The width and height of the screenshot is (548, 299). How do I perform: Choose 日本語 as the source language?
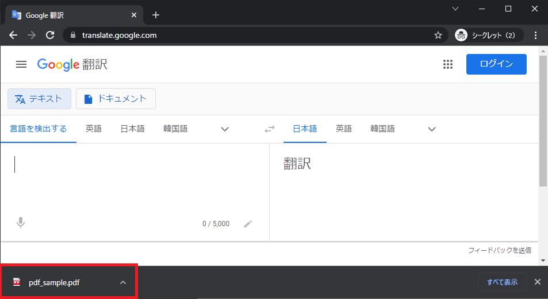[x=132, y=129]
